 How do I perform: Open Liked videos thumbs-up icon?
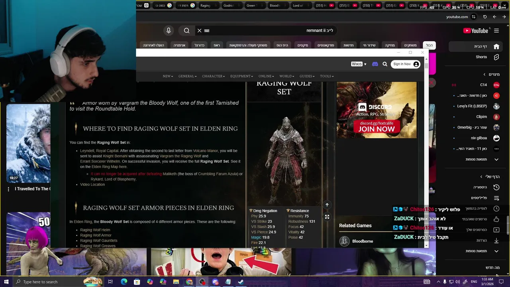[496, 219]
